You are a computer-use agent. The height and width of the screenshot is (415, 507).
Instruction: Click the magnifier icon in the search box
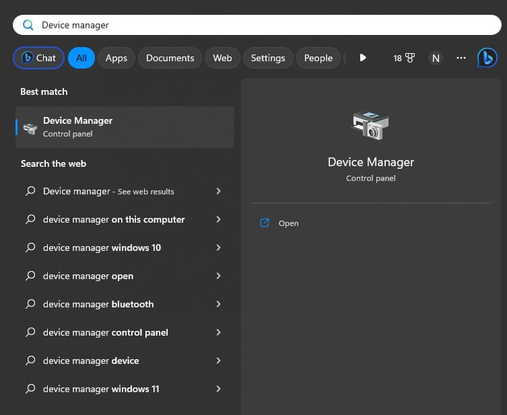[x=28, y=25]
